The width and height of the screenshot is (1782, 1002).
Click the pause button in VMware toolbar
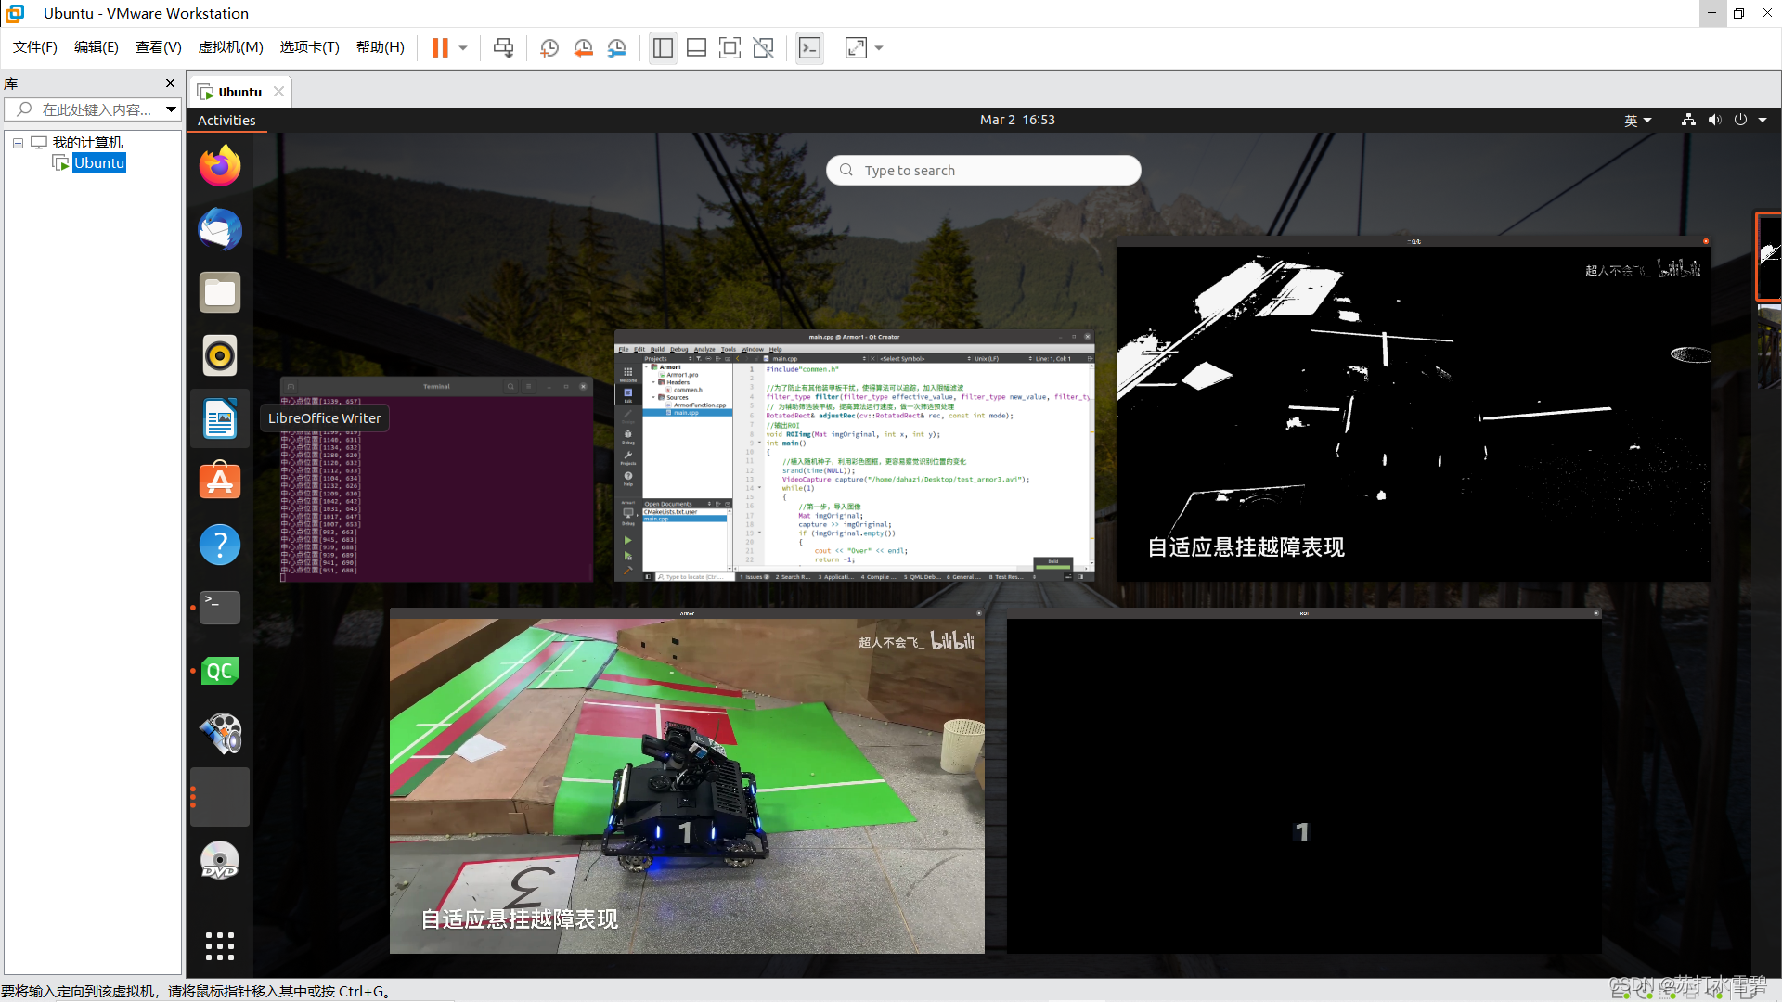pos(439,46)
